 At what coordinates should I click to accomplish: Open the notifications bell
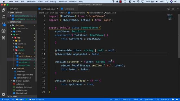(177, 99)
